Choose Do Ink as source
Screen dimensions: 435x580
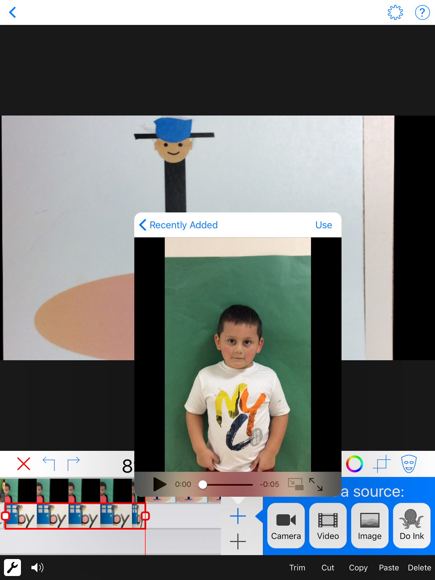click(412, 526)
